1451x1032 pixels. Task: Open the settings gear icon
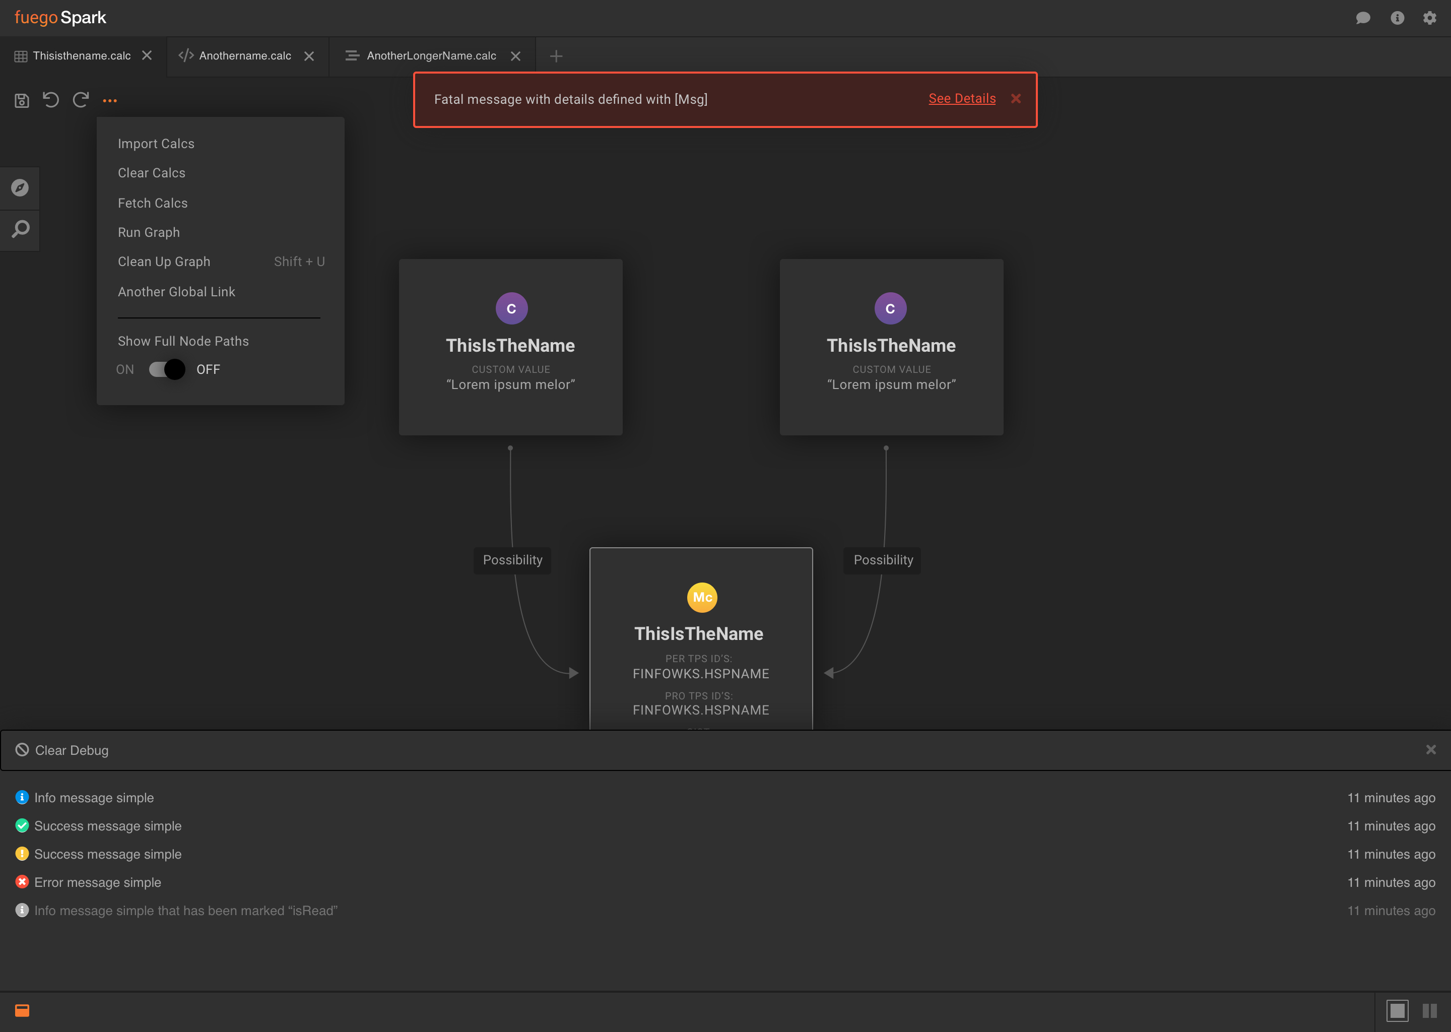coord(1429,18)
